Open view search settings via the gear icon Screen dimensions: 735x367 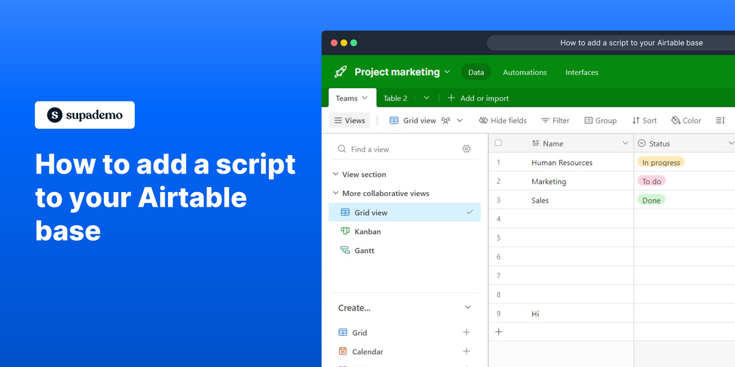(x=466, y=149)
